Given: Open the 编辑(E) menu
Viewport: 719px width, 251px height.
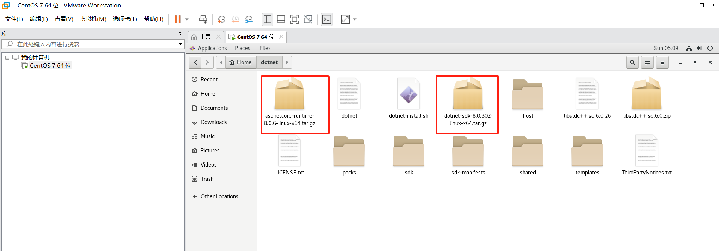Looking at the screenshot, I should (39, 19).
